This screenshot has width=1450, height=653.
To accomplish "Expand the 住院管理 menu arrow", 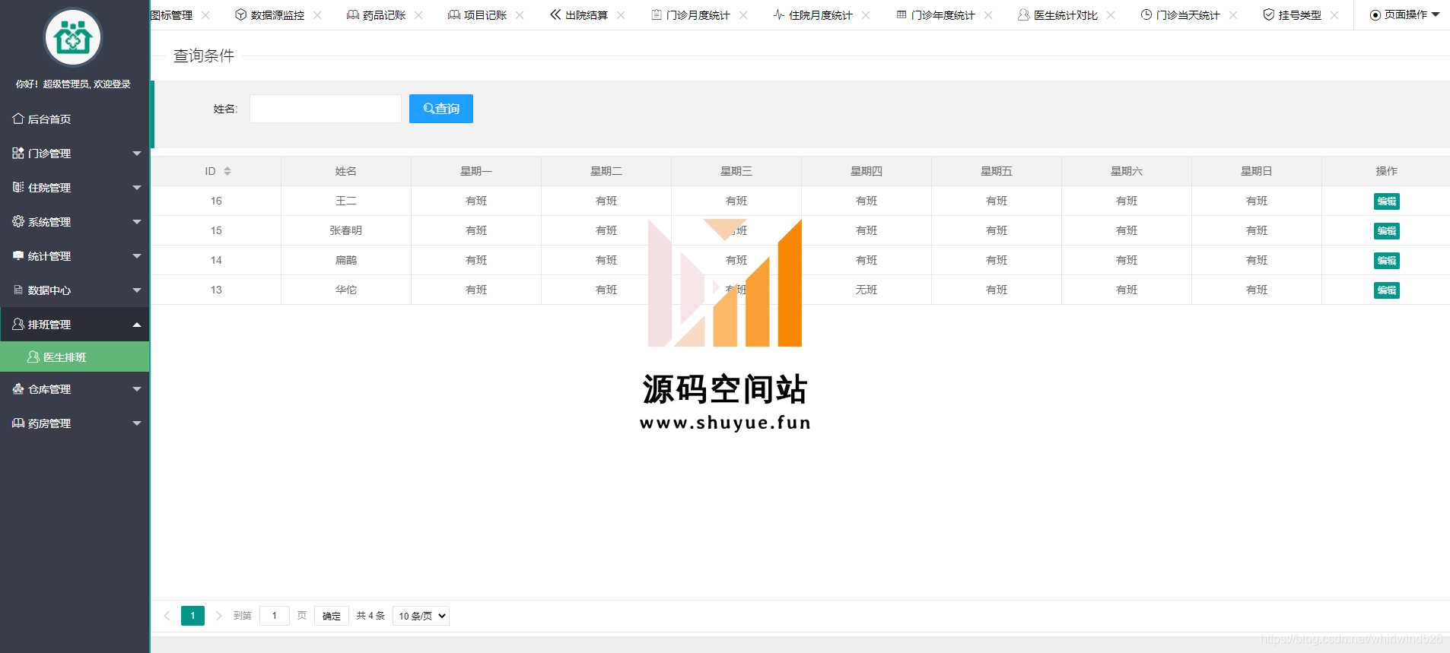I will point(137,188).
